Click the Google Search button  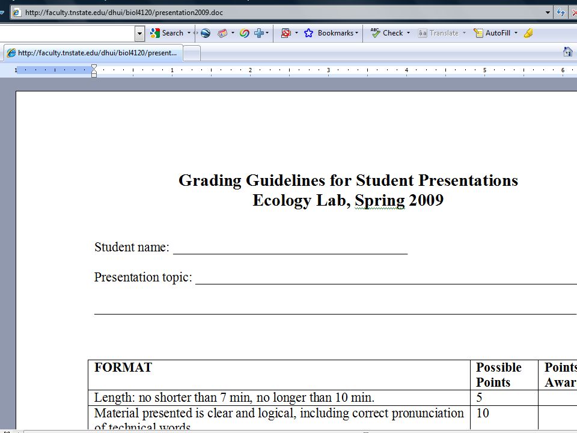pos(166,33)
